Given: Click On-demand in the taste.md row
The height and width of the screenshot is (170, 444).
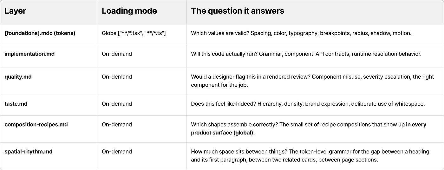Looking at the screenshot, I should [117, 104].
